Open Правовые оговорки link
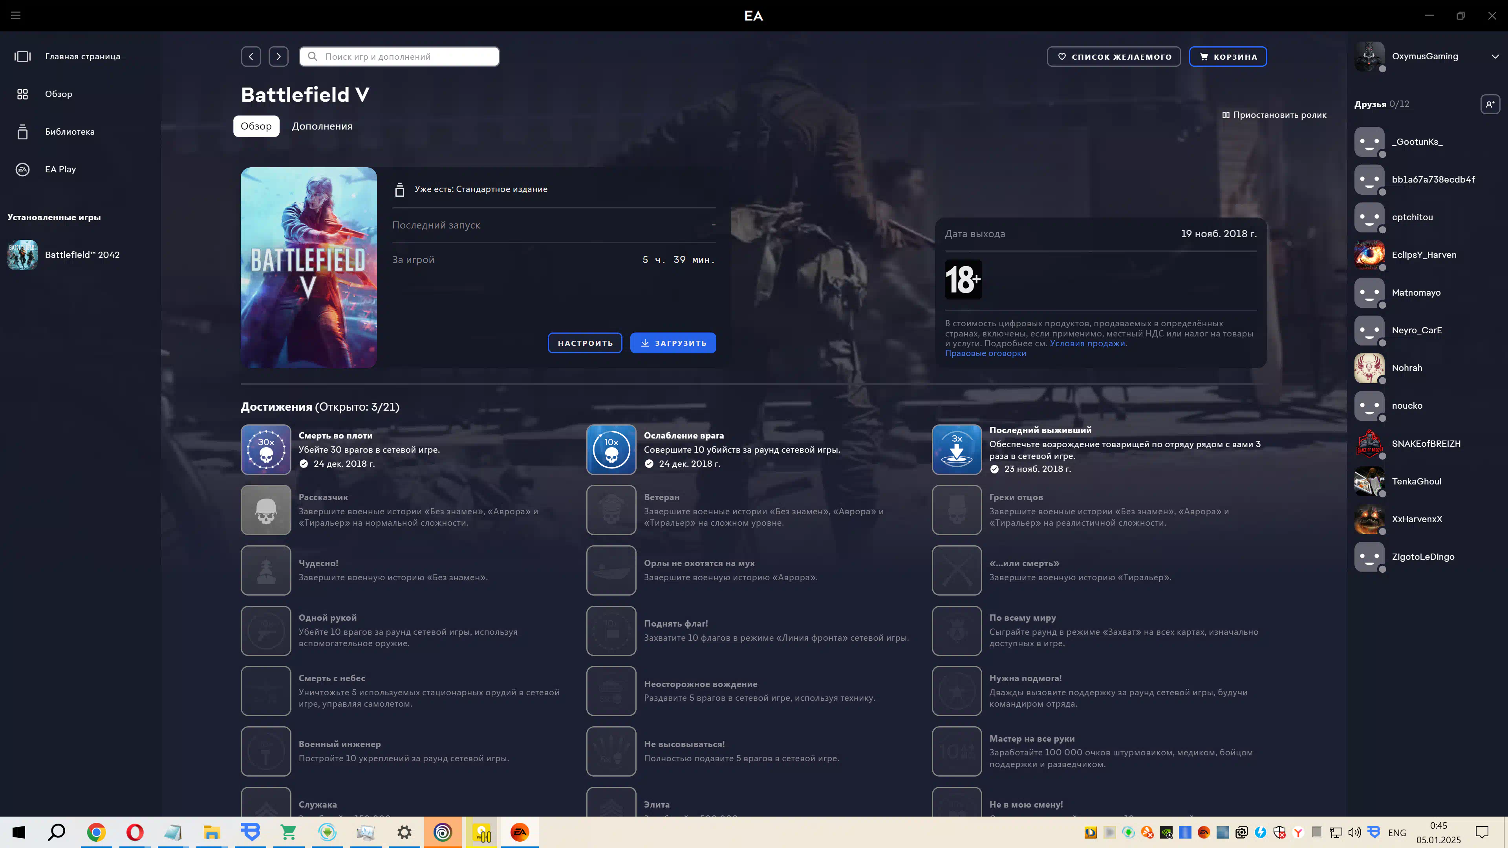Image resolution: width=1508 pixels, height=848 pixels. tap(985, 353)
